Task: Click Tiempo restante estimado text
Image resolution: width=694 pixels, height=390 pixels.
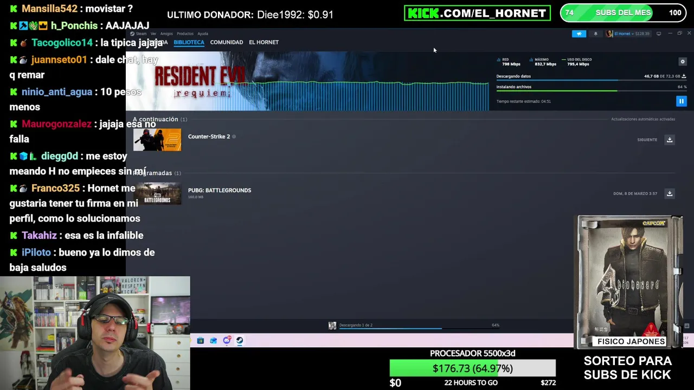Action: 523,101
